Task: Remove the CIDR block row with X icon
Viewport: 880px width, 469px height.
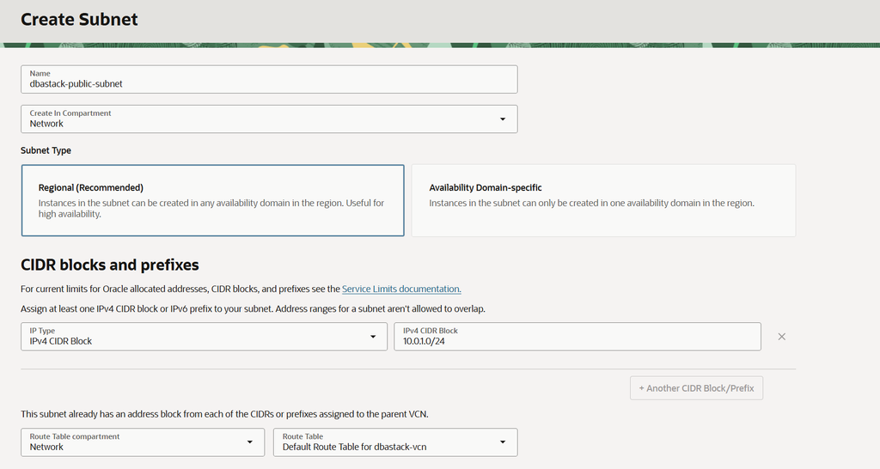Action: [781, 337]
